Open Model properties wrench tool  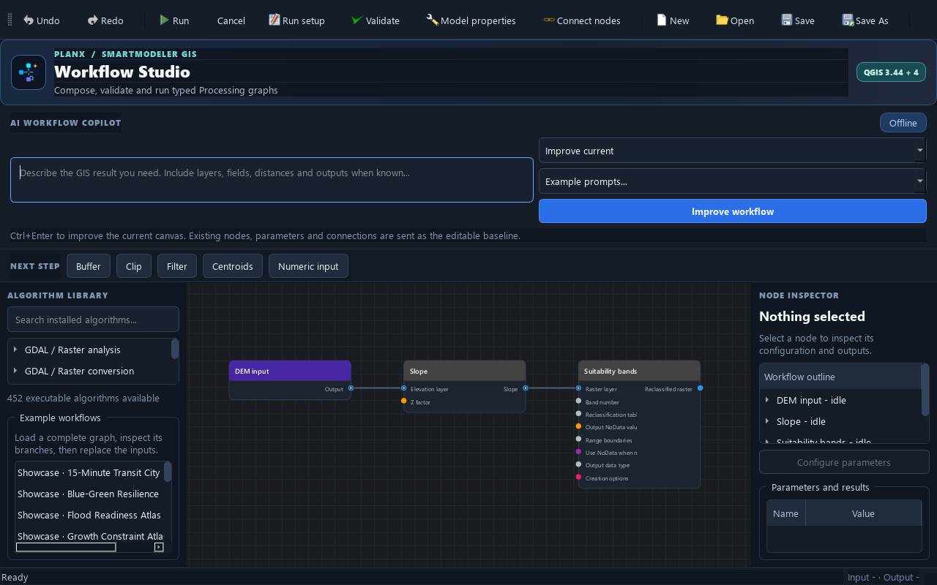click(x=471, y=20)
